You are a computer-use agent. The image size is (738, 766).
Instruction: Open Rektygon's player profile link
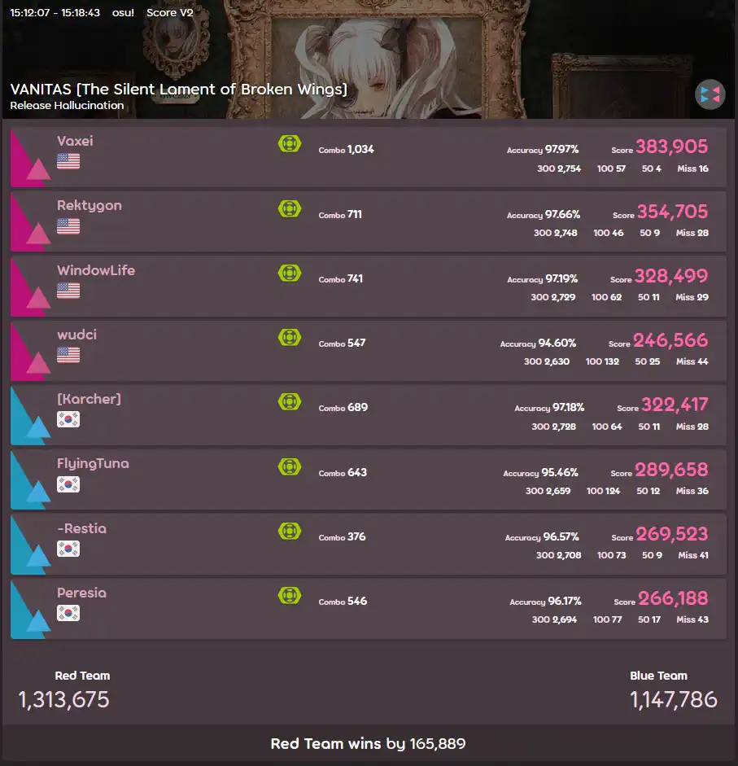coord(90,206)
